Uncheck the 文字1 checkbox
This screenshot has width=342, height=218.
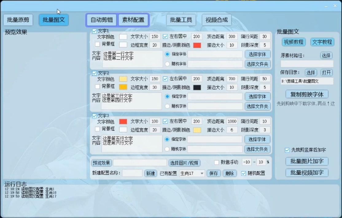coord(95,31)
